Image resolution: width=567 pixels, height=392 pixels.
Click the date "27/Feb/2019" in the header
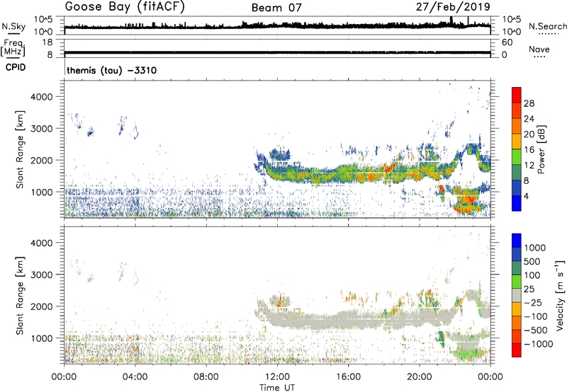tap(453, 6)
